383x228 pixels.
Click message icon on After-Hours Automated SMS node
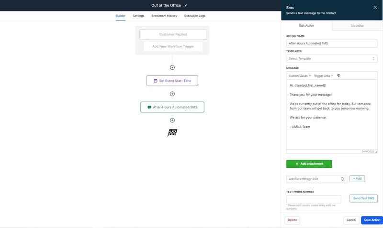[x=149, y=107]
